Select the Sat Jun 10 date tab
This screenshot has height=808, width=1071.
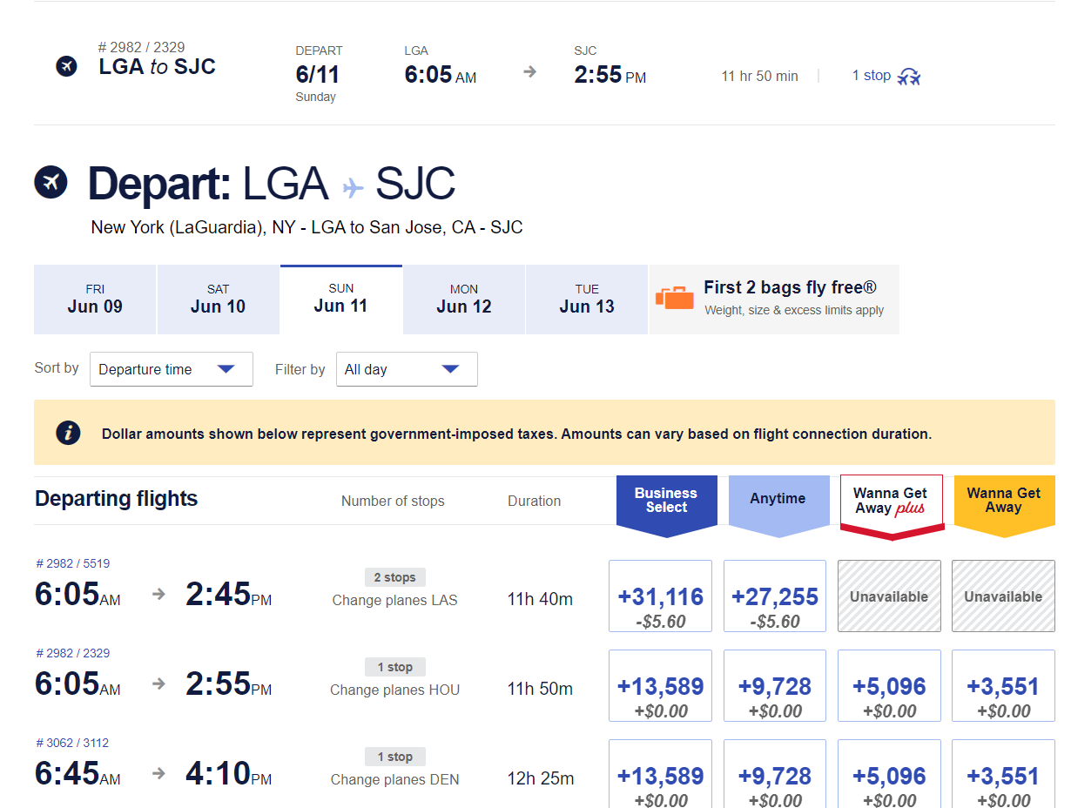point(218,299)
